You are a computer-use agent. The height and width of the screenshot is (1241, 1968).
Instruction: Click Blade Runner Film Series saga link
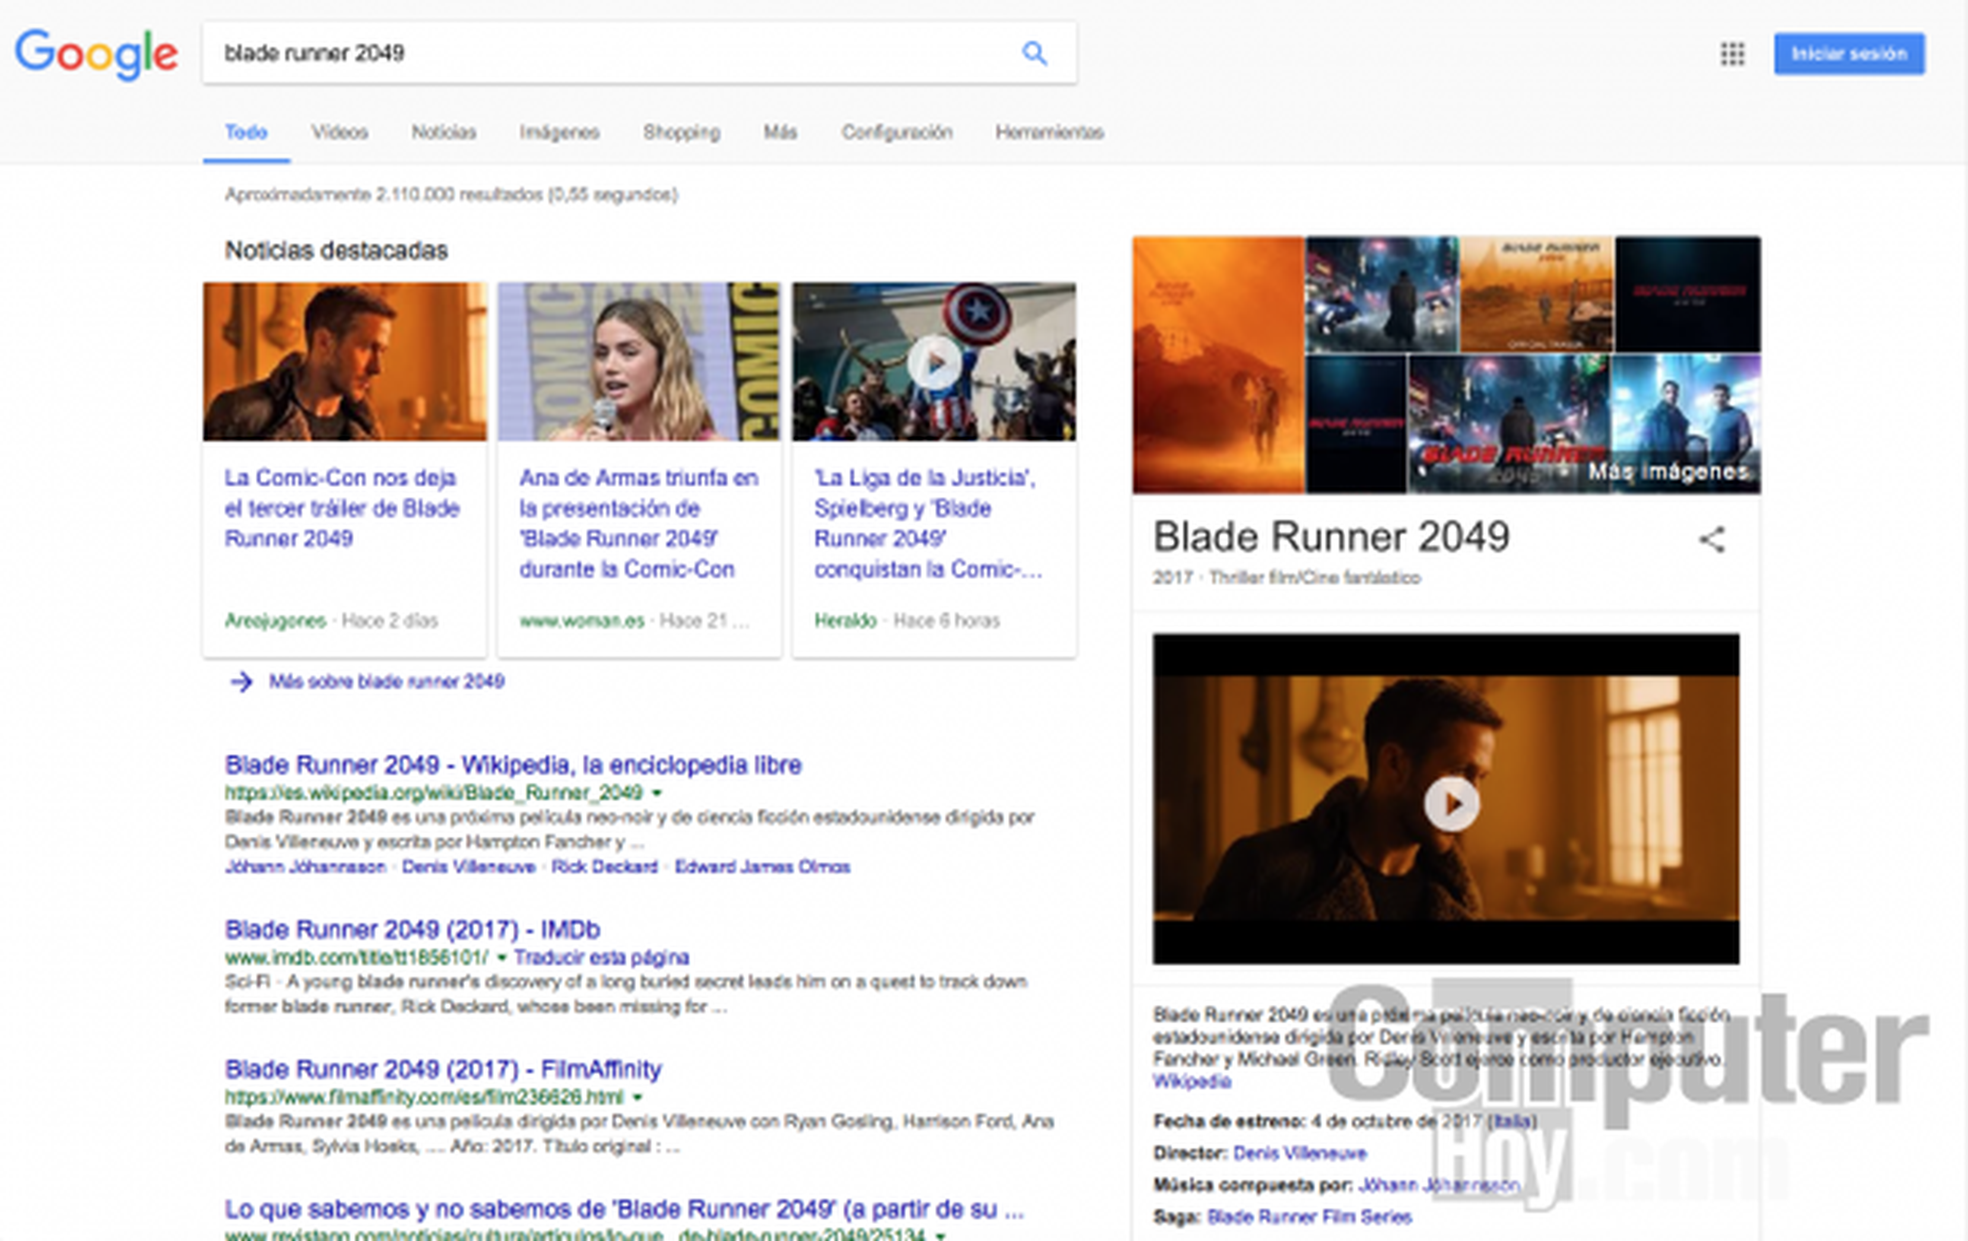[x=1309, y=1216]
